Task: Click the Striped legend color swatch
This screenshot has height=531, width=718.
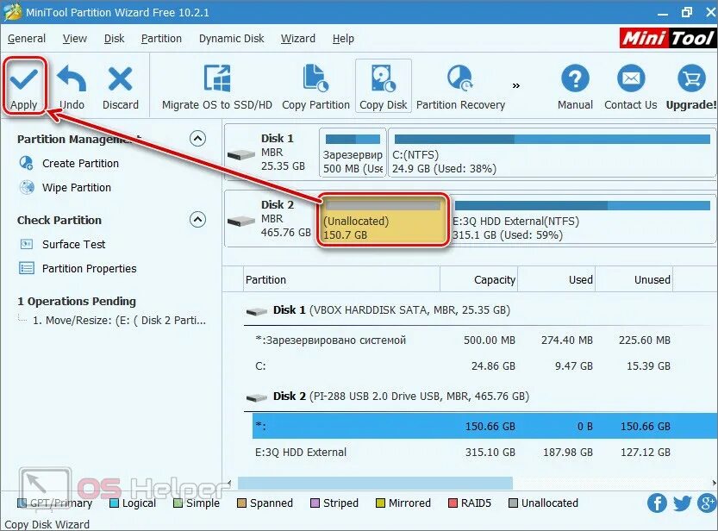Action: click(315, 503)
